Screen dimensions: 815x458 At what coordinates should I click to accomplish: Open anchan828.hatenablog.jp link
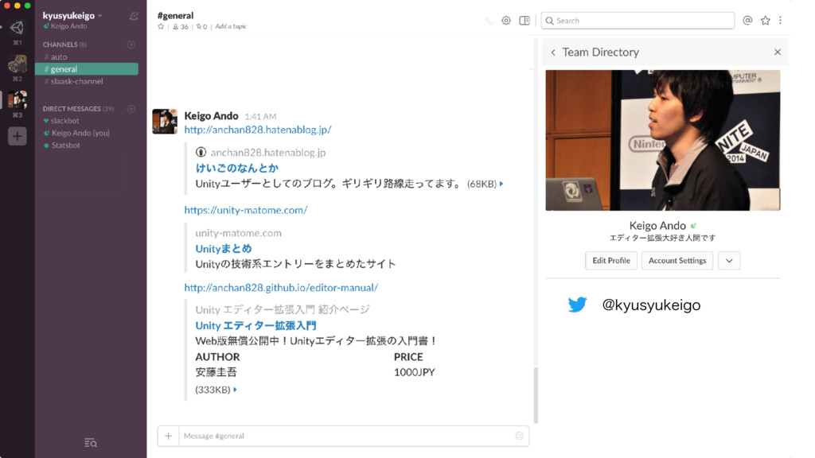[x=258, y=130]
